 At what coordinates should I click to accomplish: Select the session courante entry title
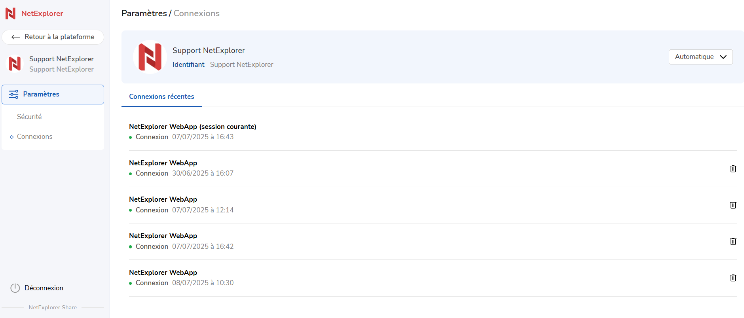193,127
